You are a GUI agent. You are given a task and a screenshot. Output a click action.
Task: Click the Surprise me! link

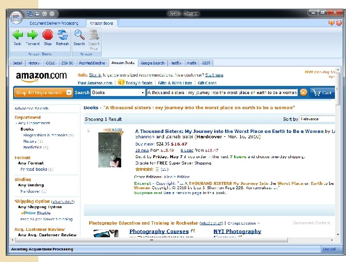point(148,193)
